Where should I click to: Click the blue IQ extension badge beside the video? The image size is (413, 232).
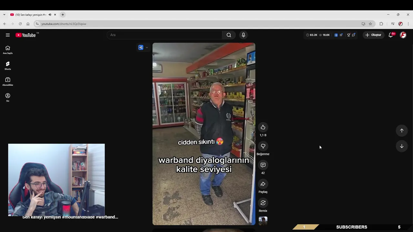[141, 47]
